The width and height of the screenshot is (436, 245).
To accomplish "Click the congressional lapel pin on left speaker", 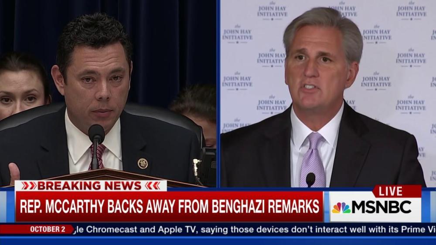I will tap(143, 164).
